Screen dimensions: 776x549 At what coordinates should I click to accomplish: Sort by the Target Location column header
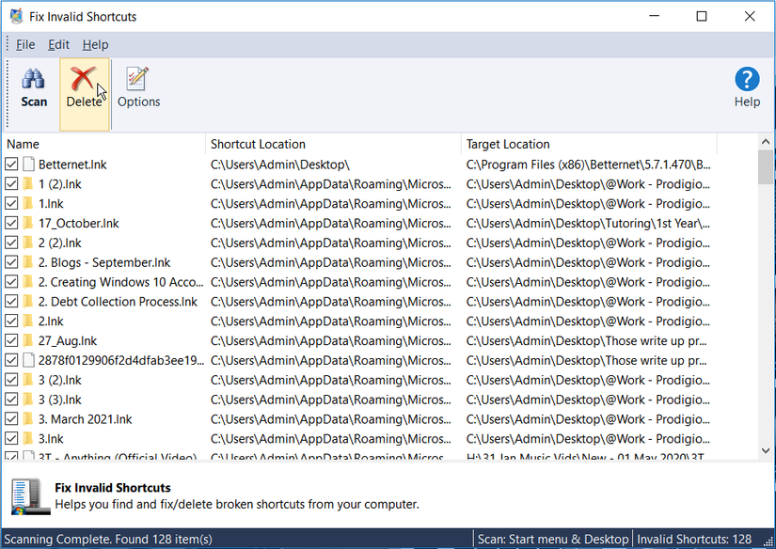click(508, 144)
